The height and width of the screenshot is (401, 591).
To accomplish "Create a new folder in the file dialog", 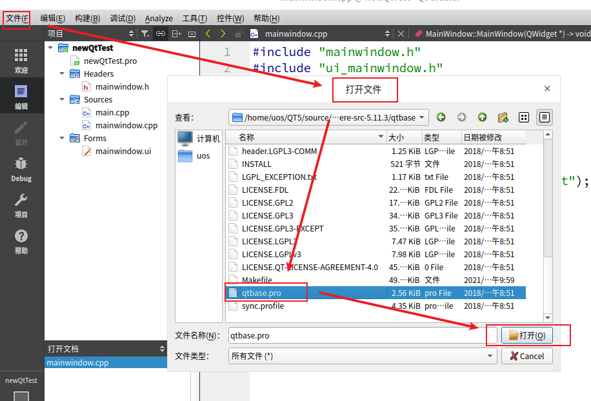I will [x=503, y=118].
